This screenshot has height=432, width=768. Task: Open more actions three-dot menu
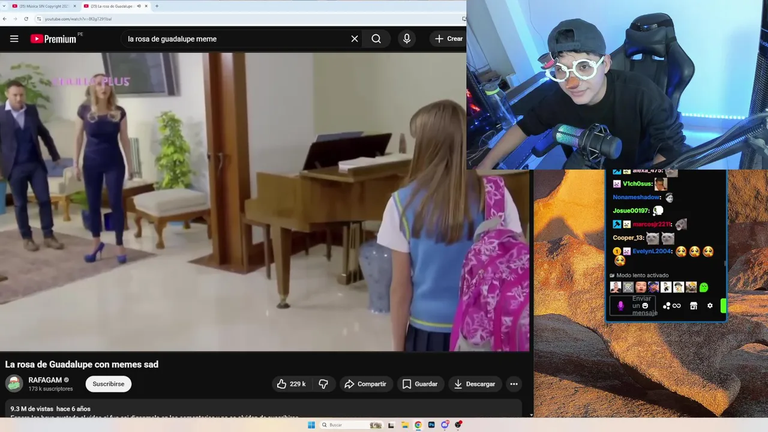(514, 384)
